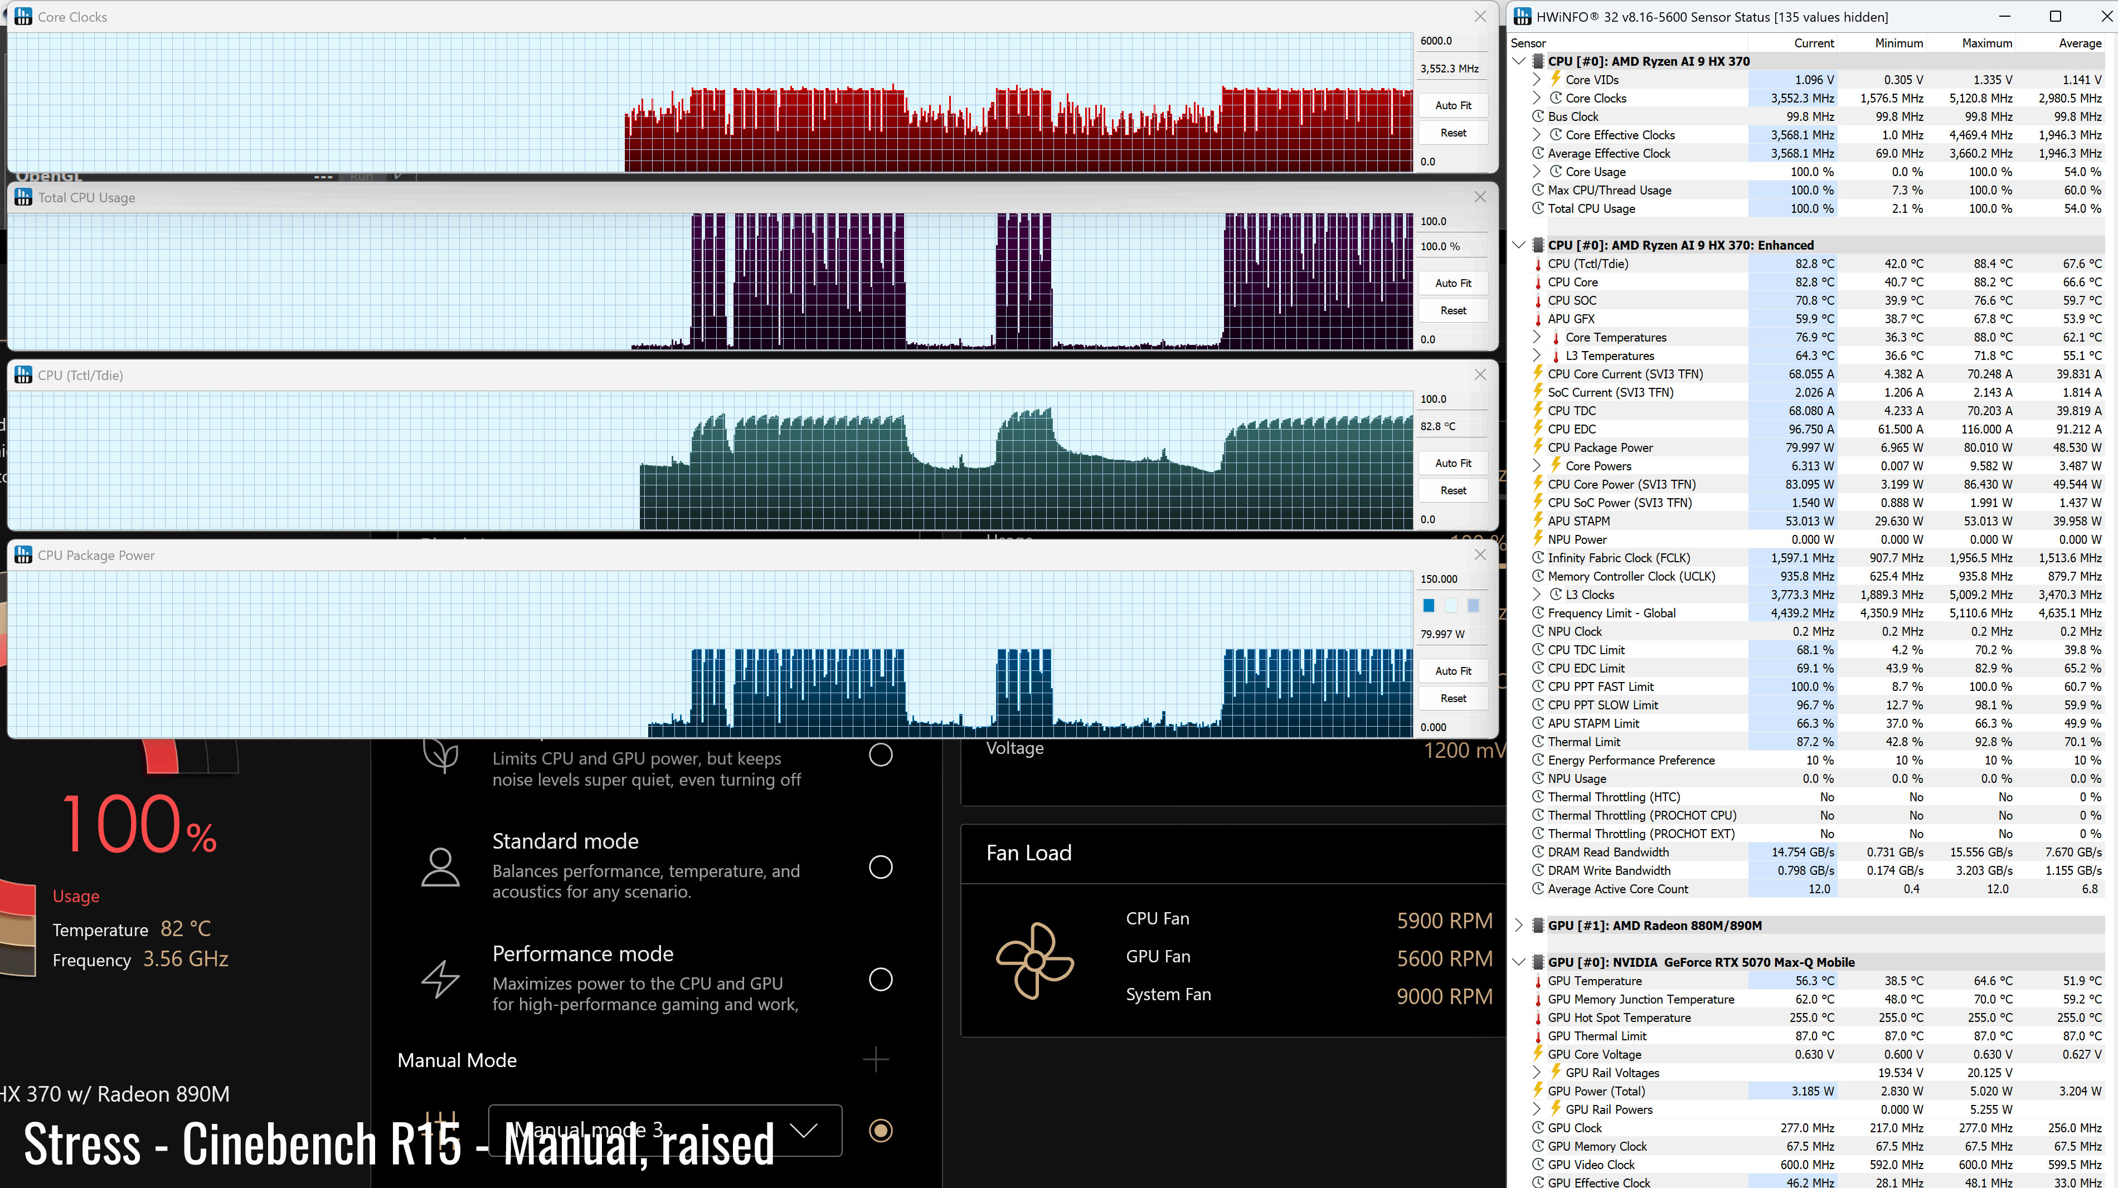The width and height of the screenshot is (2118, 1188).
Task: Click the Maximum column header
Action: tap(1986, 43)
